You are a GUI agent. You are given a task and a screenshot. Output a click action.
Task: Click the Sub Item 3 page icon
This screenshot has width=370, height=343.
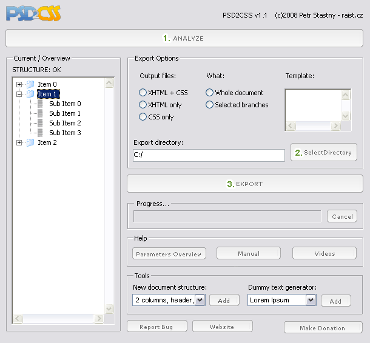[41, 133]
